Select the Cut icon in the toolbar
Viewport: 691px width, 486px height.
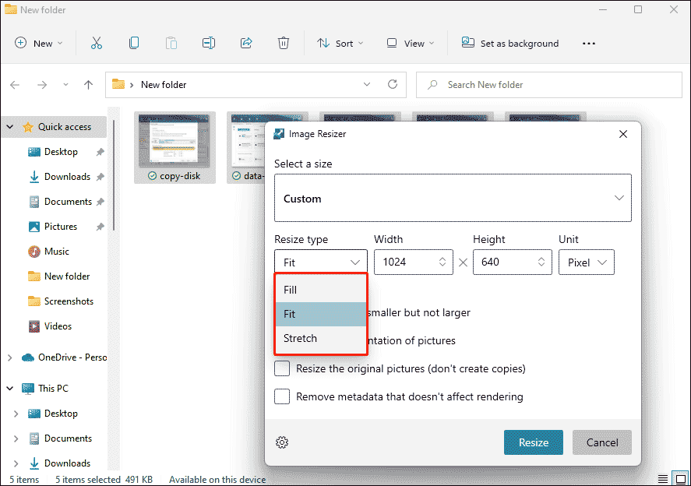(x=96, y=43)
